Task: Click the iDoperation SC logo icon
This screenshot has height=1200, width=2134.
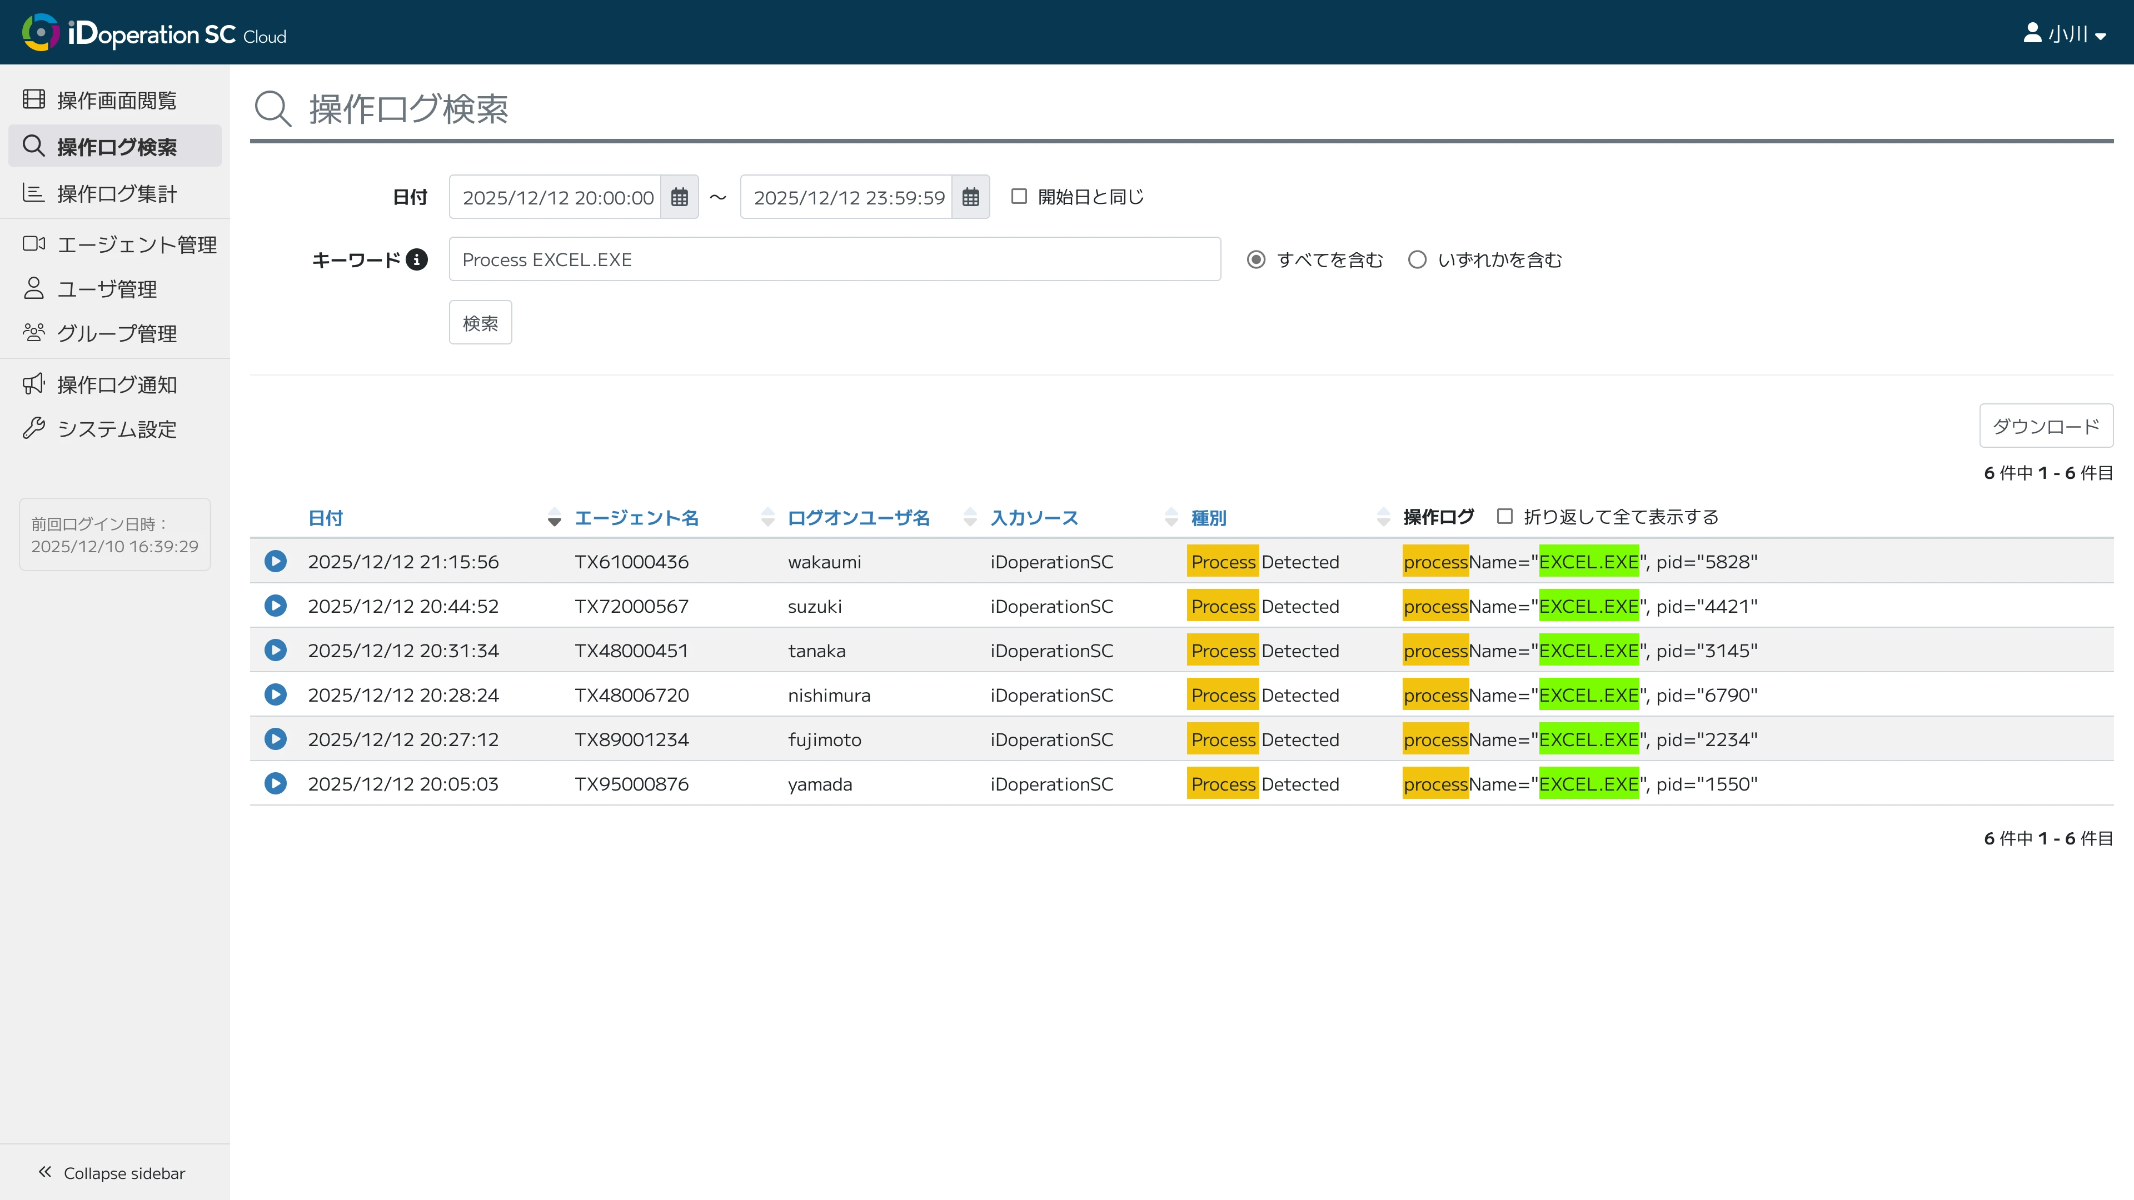Action: coord(40,33)
